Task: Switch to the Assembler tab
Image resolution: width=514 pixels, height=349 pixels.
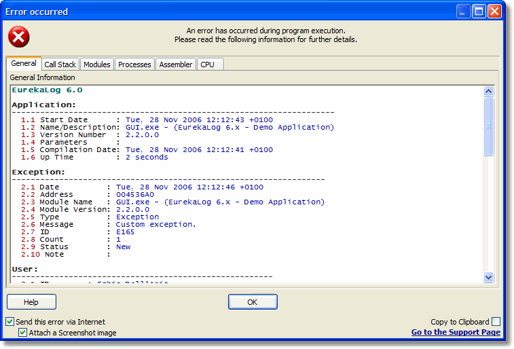Action: (176, 65)
